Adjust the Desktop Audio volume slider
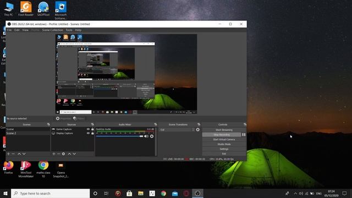 click(119, 136)
